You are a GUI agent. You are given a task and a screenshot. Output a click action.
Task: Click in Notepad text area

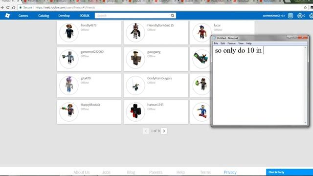(x=258, y=86)
